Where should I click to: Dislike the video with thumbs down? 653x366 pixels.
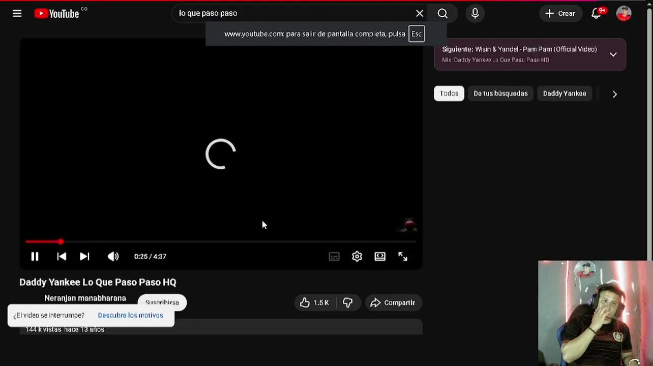point(348,302)
